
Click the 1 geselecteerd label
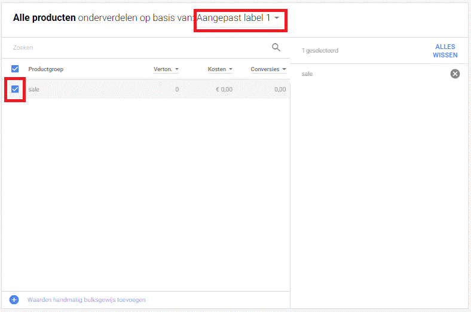(320, 51)
